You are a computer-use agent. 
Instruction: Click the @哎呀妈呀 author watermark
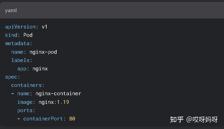pyautogui.click(x=202, y=120)
